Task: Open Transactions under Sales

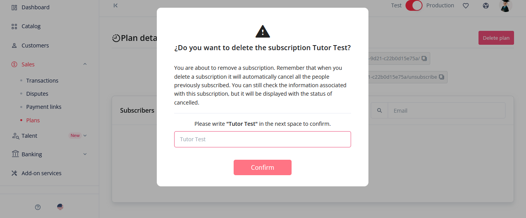Action: coord(42,81)
